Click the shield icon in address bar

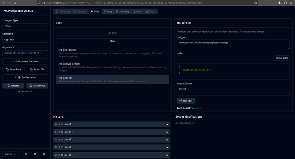tap(39, 3)
